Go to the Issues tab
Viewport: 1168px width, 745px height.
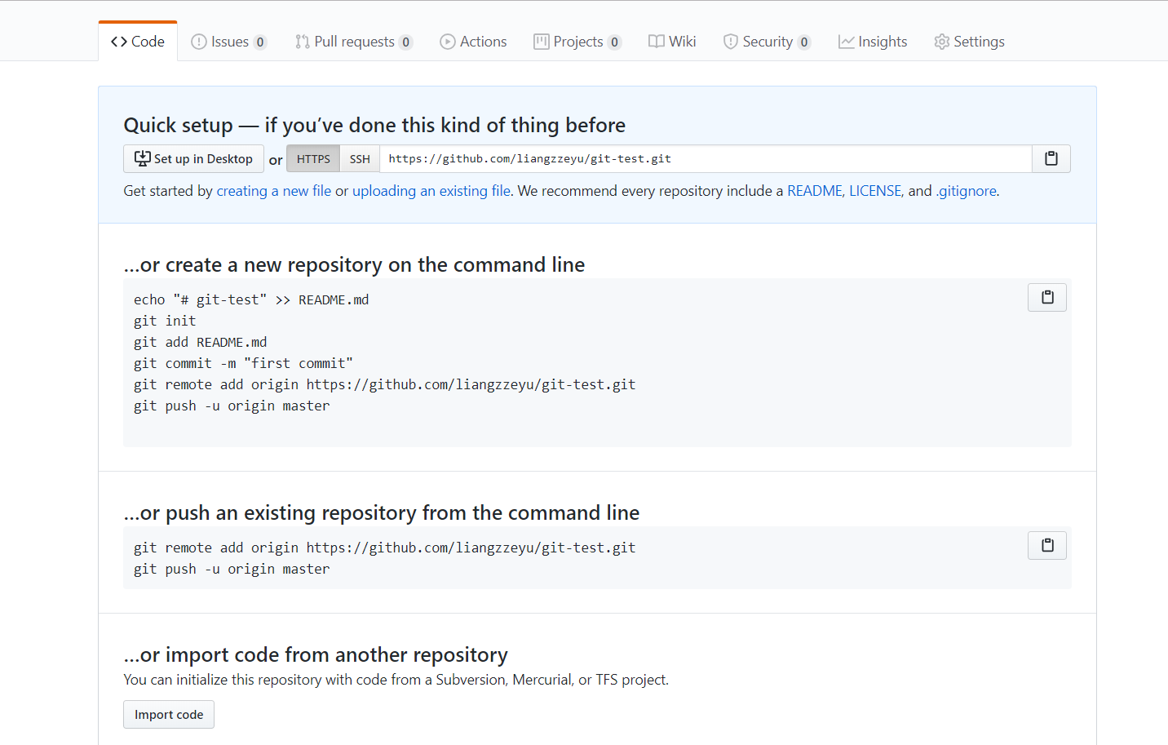(x=228, y=42)
